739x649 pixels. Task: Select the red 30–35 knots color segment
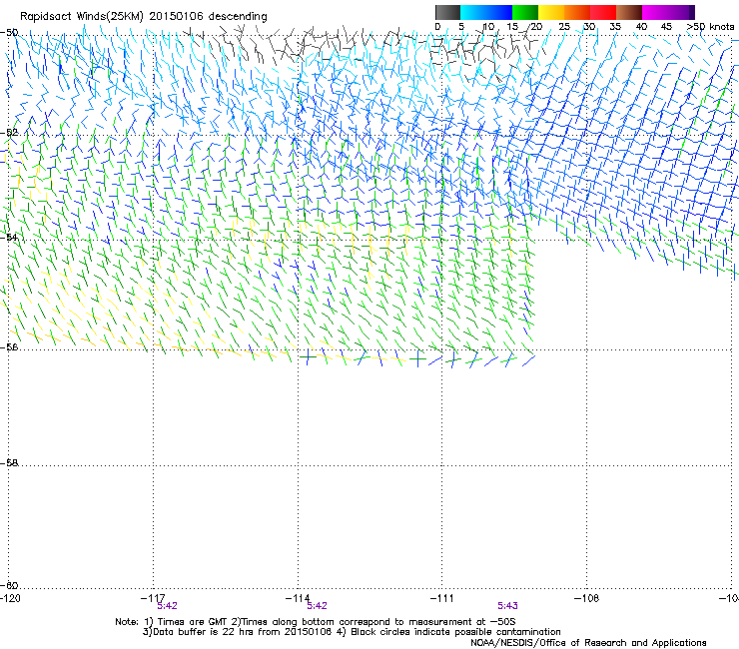click(603, 12)
